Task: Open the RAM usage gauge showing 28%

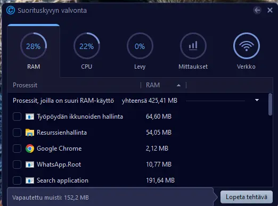Action: click(x=34, y=46)
